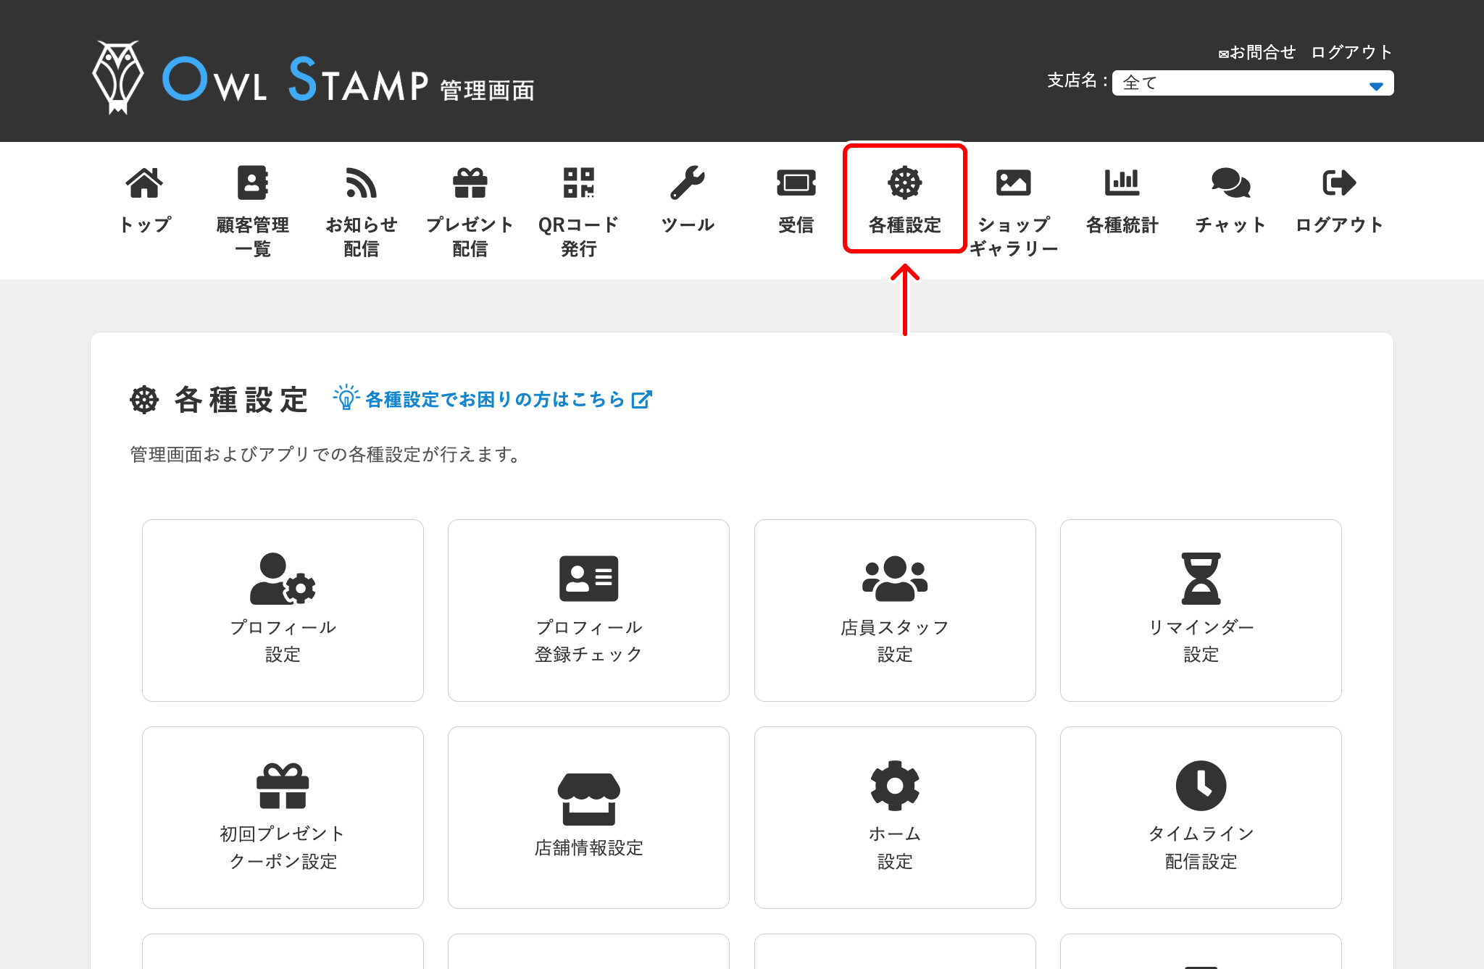Click the トップ home icon
This screenshot has height=969, width=1484.
tap(144, 183)
